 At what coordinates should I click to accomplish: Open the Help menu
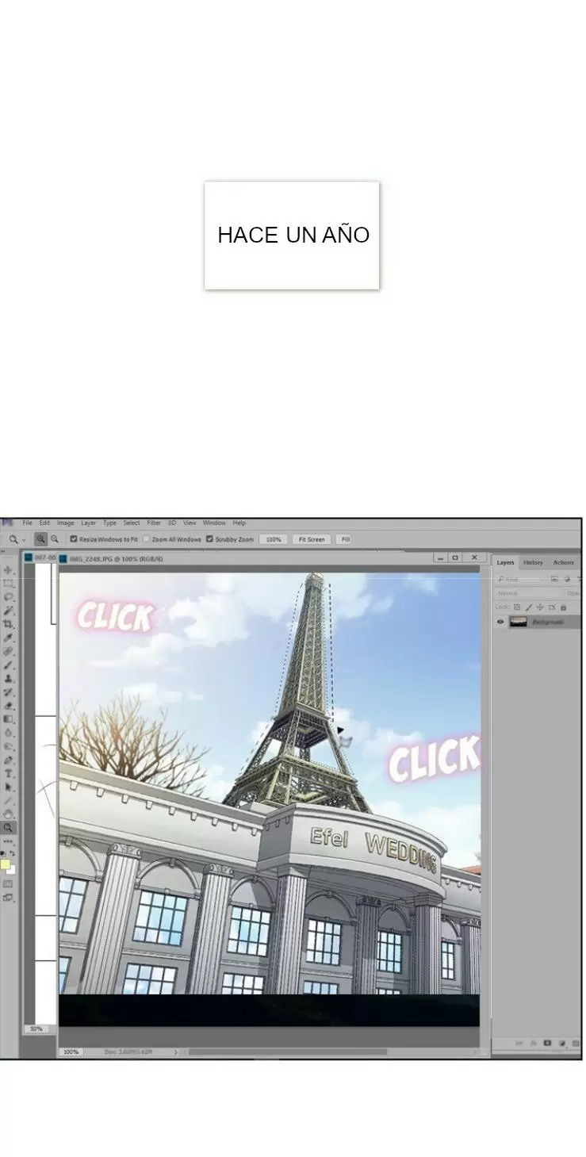pyautogui.click(x=239, y=523)
